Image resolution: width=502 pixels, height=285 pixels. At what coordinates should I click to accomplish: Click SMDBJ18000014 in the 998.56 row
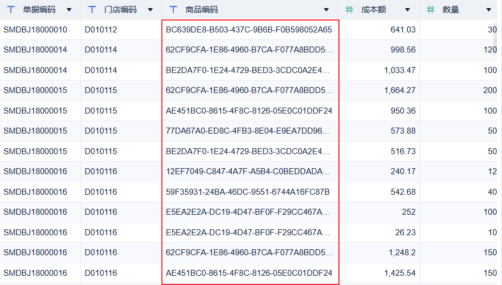pyautogui.click(x=35, y=50)
